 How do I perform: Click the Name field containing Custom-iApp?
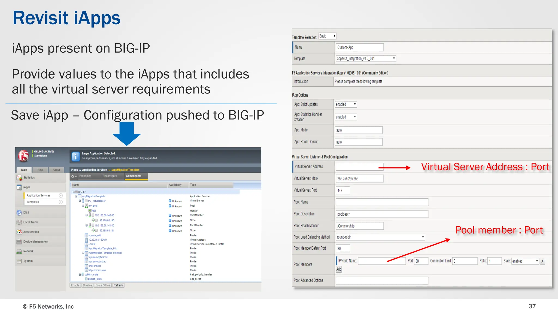[x=360, y=47]
